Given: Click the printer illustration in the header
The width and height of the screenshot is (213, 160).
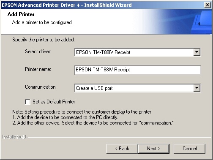Looking at the screenshot, I should (202, 22).
